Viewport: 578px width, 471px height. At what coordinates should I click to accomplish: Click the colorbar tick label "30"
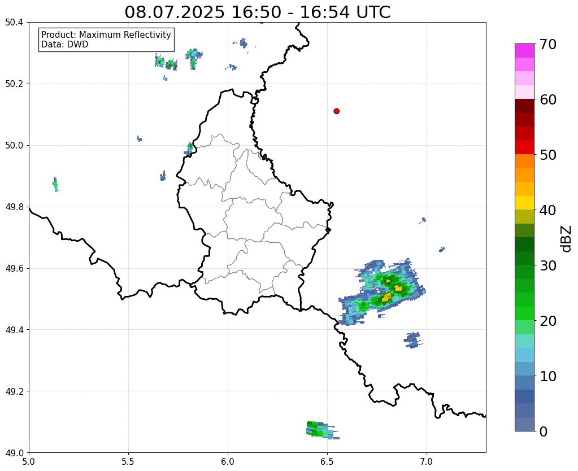coord(548,265)
